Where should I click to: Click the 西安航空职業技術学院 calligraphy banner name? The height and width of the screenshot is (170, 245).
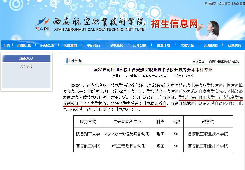pyautogui.click(x=99, y=22)
